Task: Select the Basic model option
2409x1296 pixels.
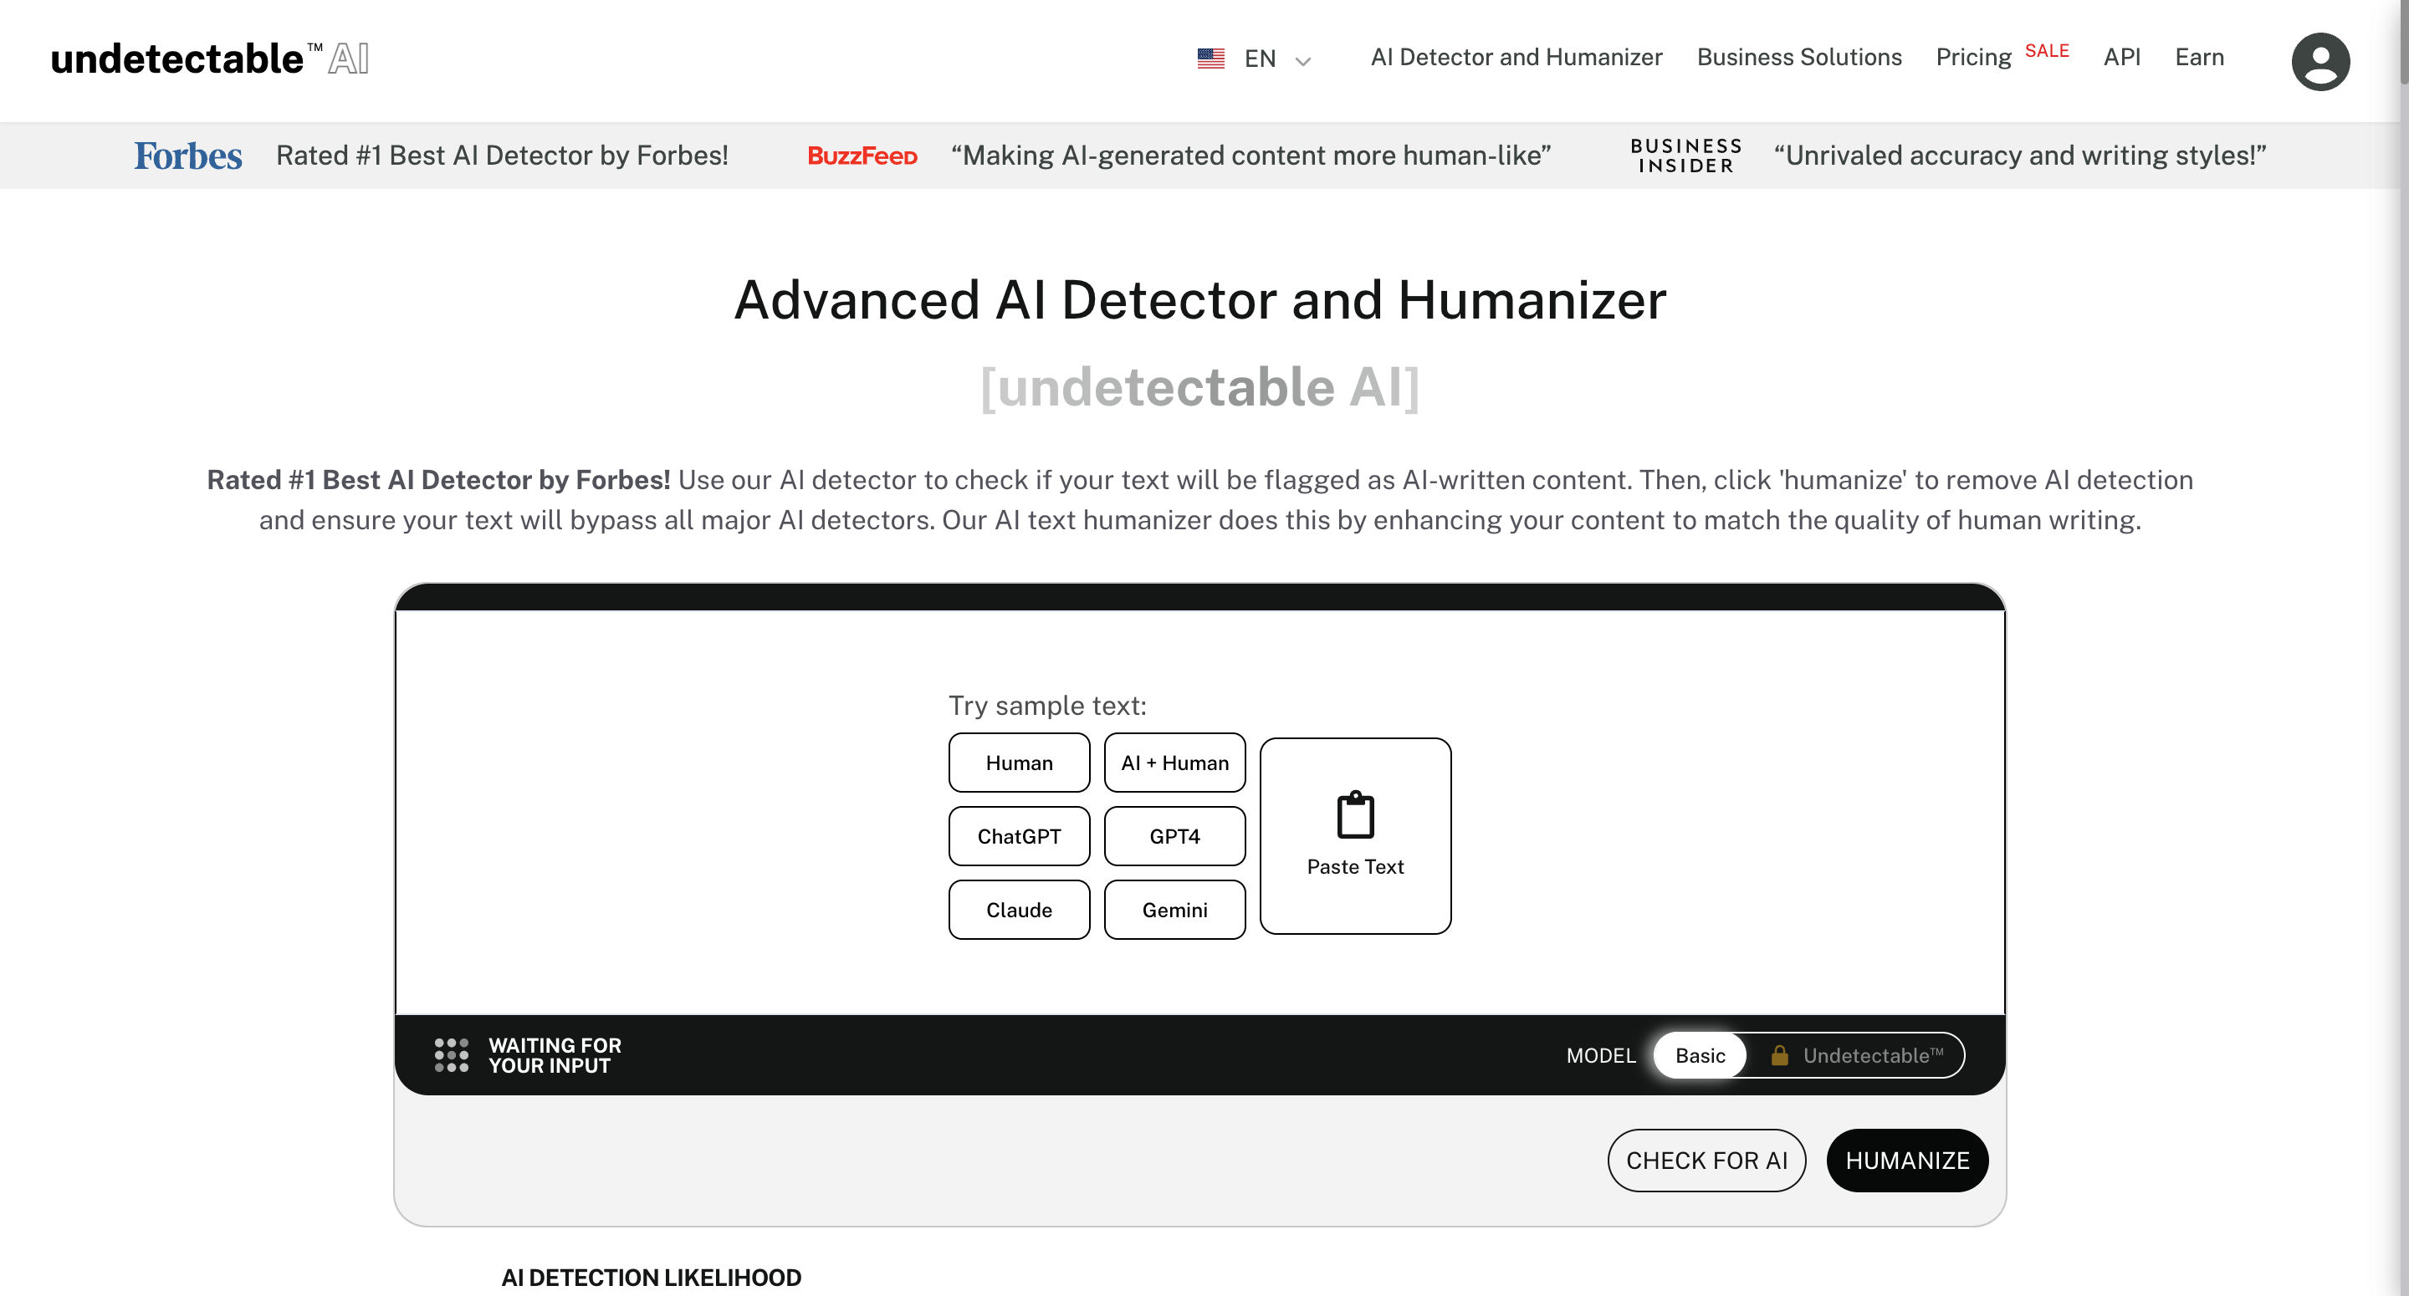Action: tap(1699, 1054)
